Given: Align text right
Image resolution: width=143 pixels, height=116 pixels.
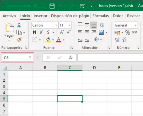Looking at the screenshot, I should click(x=94, y=32).
